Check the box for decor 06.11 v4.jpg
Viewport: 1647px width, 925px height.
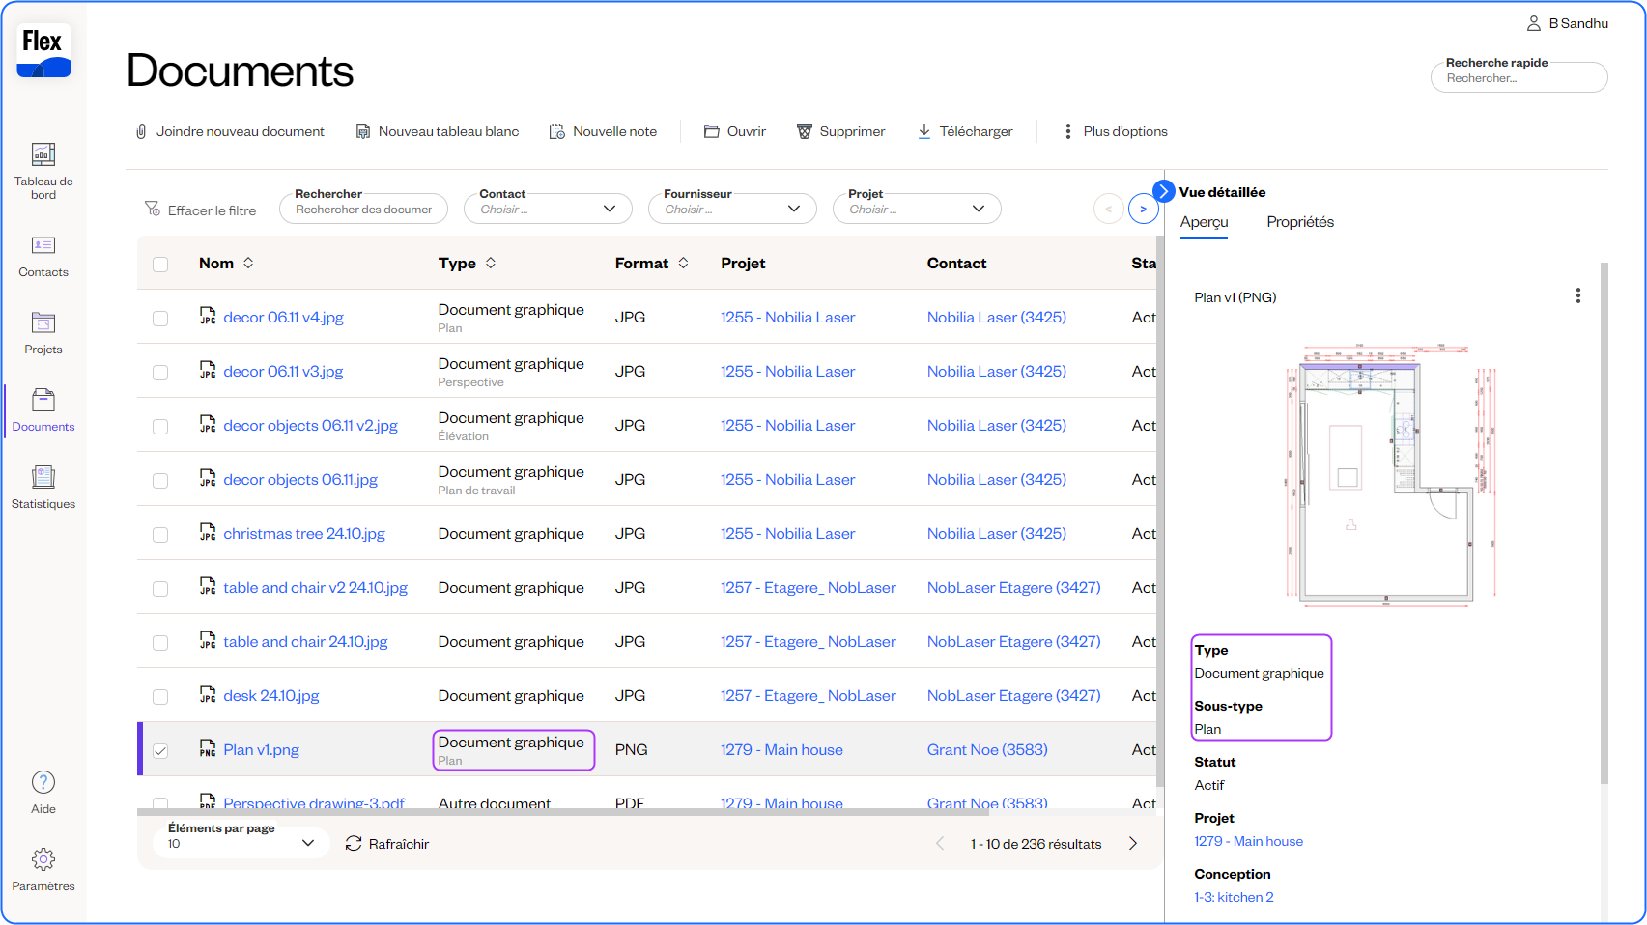pyautogui.click(x=160, y=319)
